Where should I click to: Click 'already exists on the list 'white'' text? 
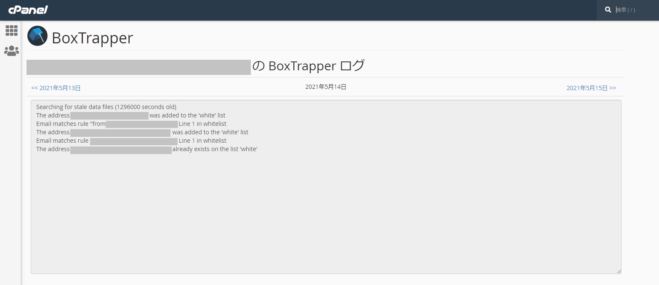pos(215,149)
